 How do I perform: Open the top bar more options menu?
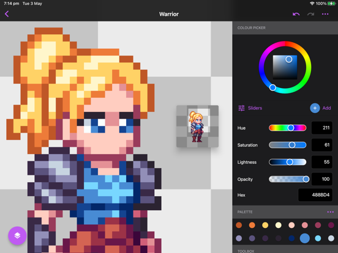(325, 14)
